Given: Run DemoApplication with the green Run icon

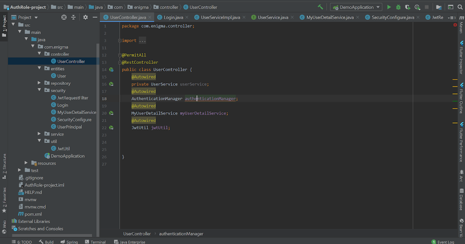Looking at the screenshot, I should (389, 7).
